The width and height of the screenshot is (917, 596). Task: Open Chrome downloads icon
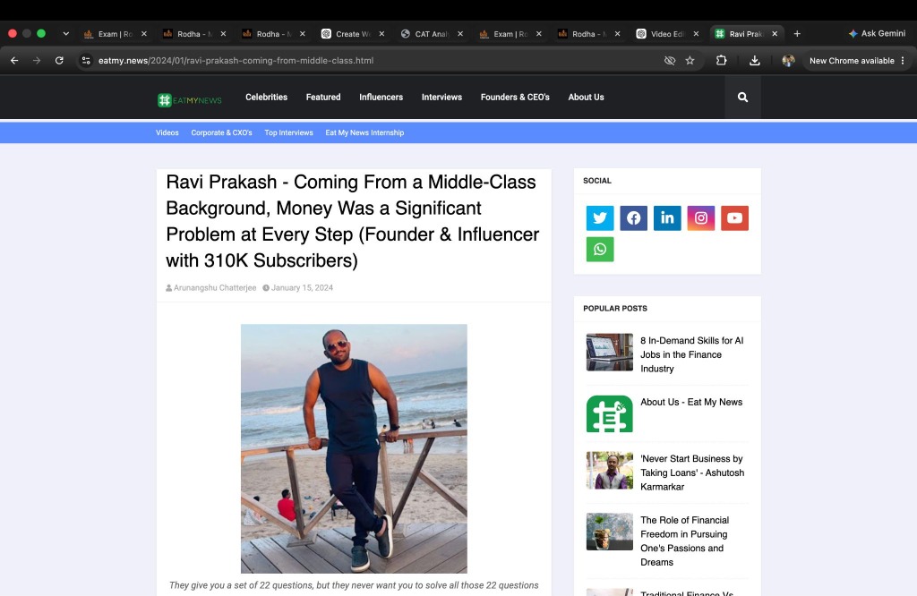click(754, 60)
